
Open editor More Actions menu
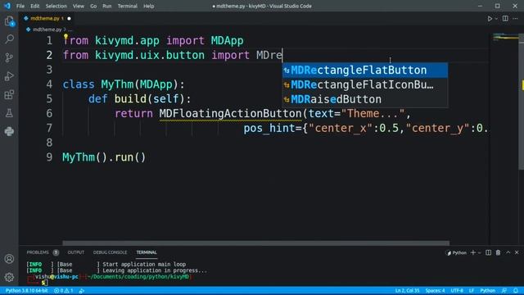point(515,19)
